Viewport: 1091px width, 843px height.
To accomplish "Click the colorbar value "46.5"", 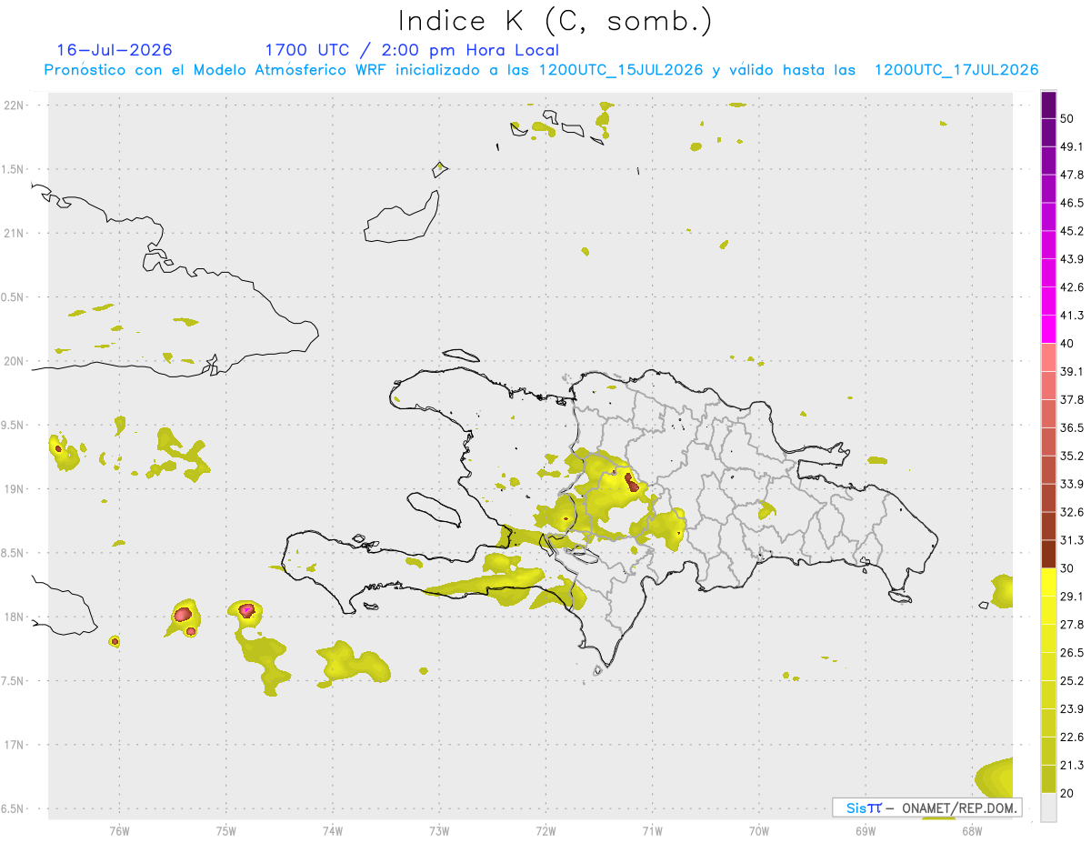I will tap(1072, 203).
